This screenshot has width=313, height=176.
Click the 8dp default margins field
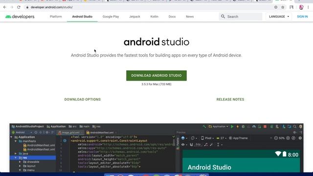(198, 145)
